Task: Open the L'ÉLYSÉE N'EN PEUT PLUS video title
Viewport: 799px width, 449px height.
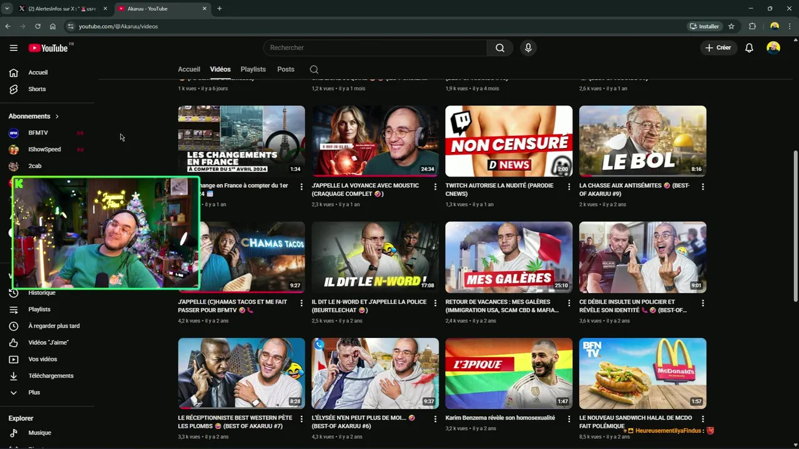Action: point(363,422)
